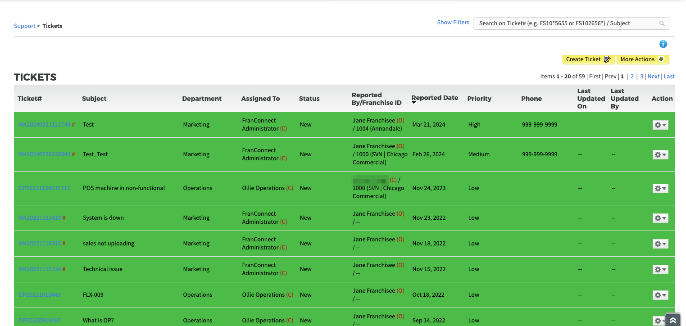Click 'Items 1 - 20 of 59' text
686x326 pixels.
point(563,76)
